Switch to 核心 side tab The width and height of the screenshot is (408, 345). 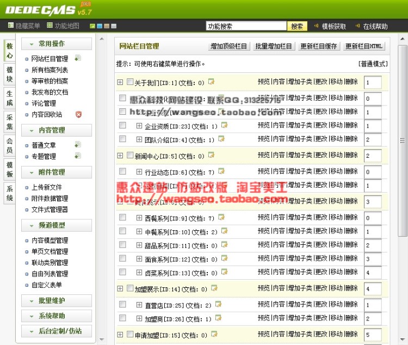[10, 51]
